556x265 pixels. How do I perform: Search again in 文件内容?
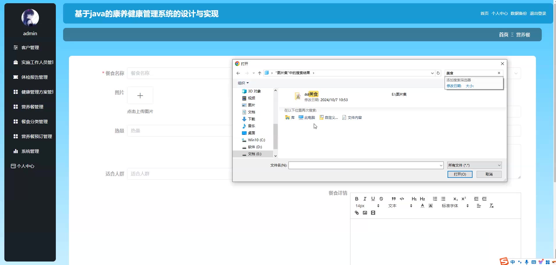[352, 117]
